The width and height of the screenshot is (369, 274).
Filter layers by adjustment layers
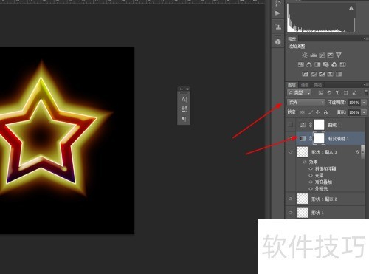tap(329, 92)
